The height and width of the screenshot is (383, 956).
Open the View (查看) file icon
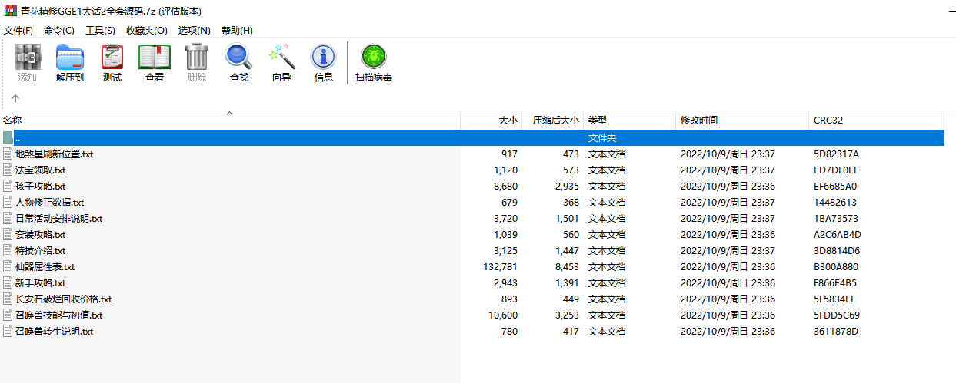click(x=155, y=63)
